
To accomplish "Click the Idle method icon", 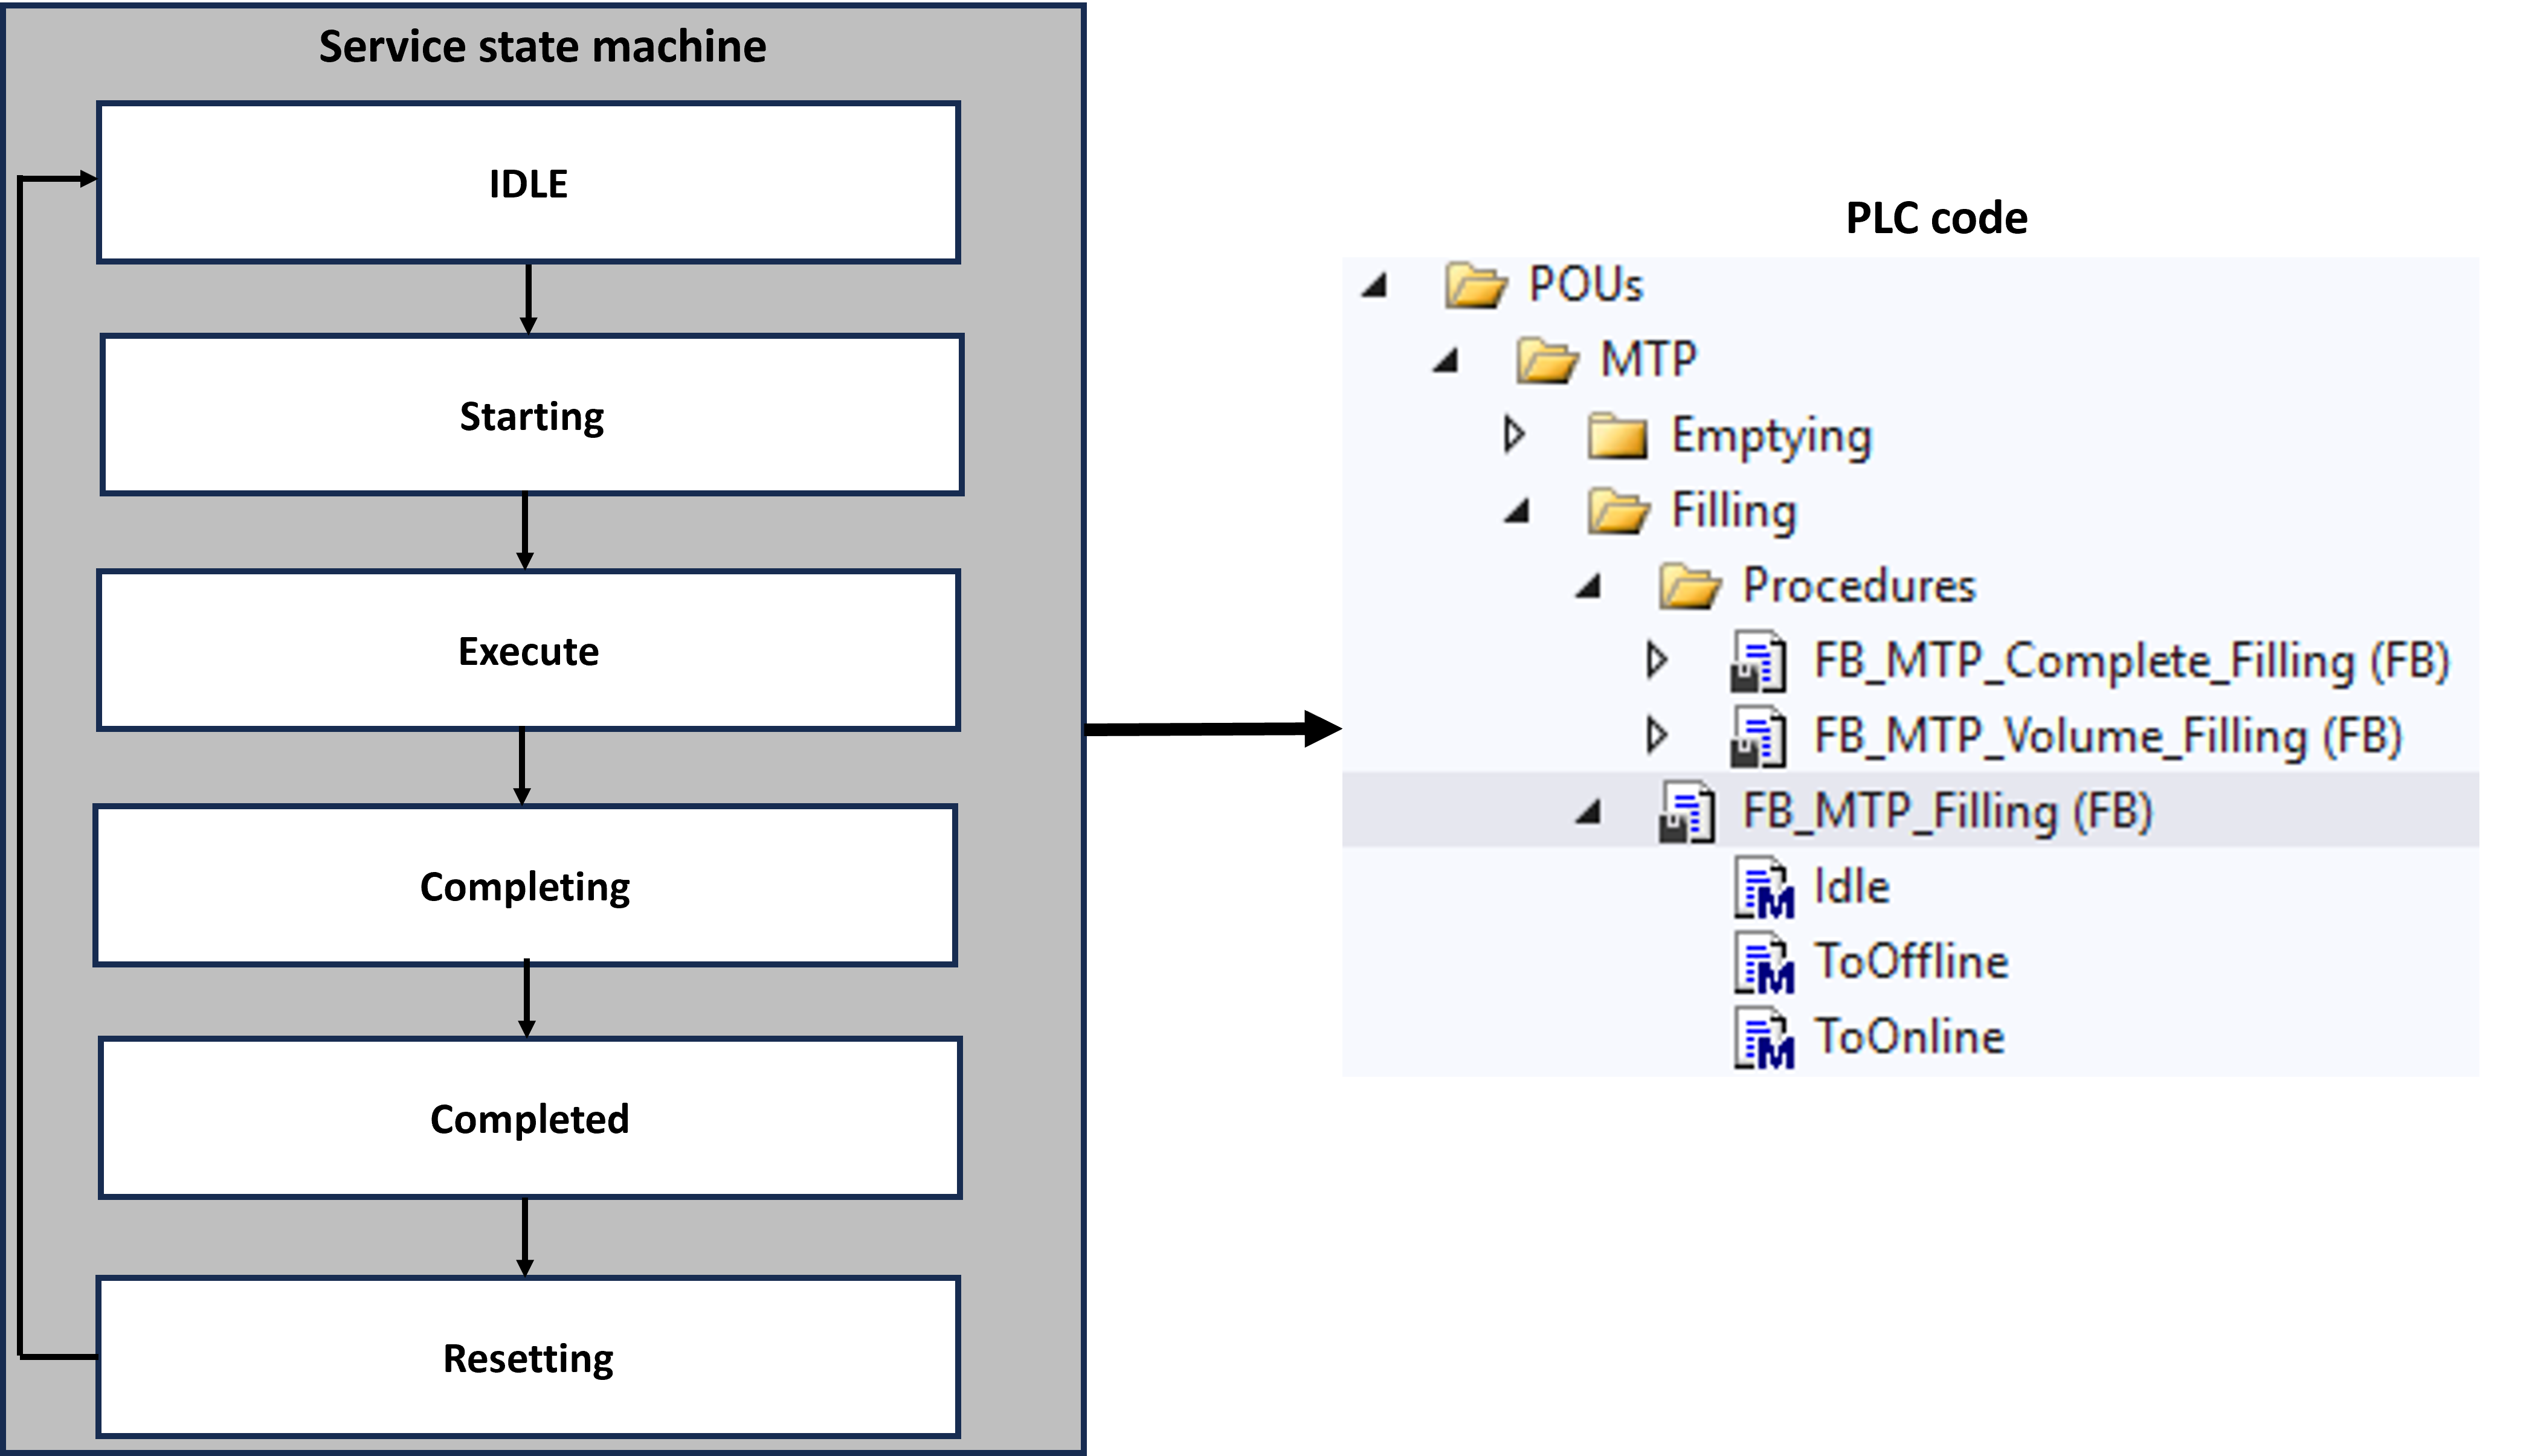I will tap(1764, 887).
